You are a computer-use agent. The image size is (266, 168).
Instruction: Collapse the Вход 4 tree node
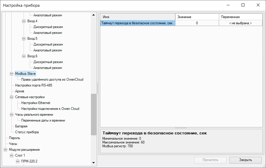point(24,21)
